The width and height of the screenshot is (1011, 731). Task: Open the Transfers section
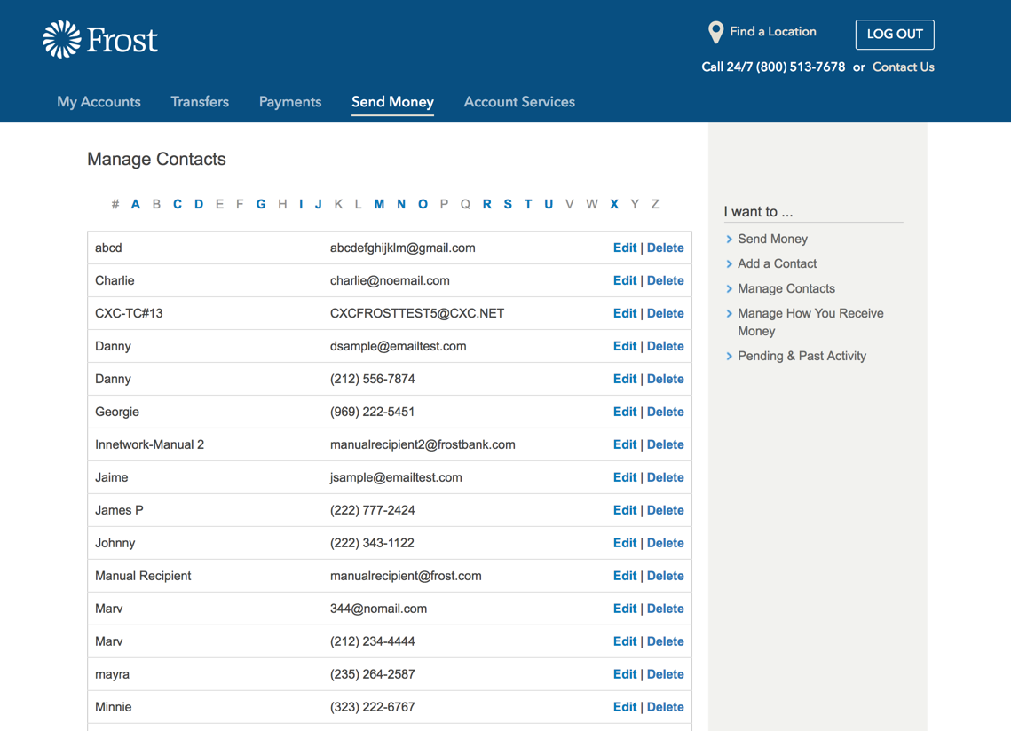[x=200, y=102]
